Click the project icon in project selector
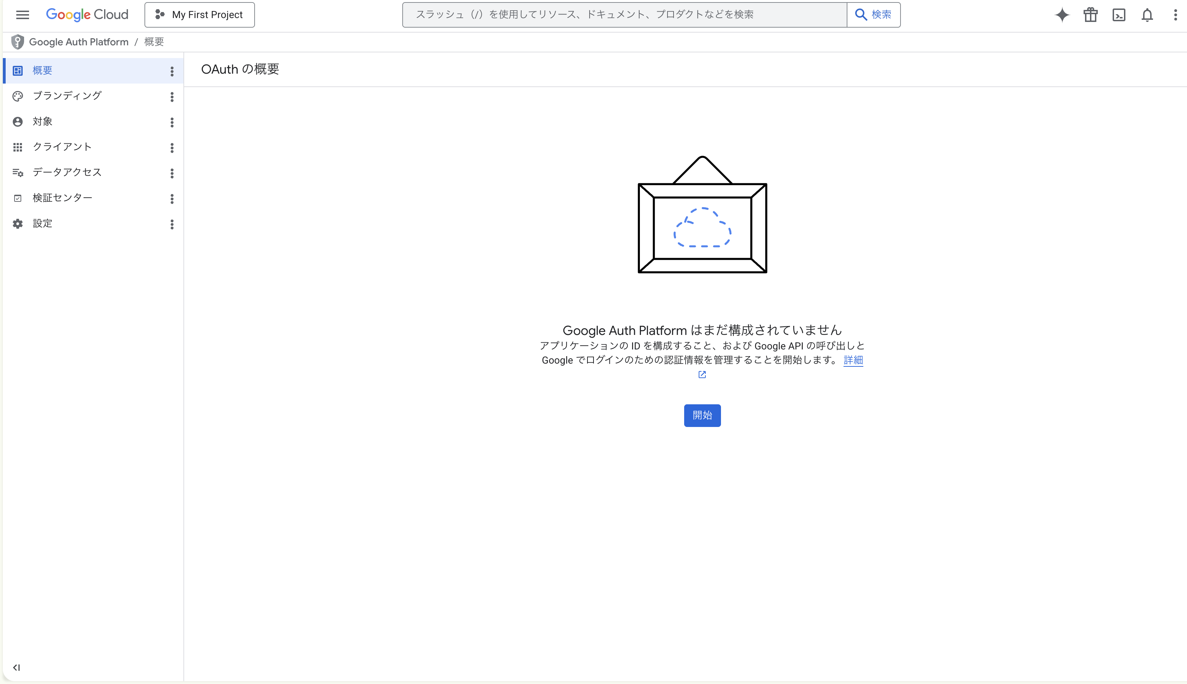This screenshot has height=684, width=1187. tap(160, 15)
